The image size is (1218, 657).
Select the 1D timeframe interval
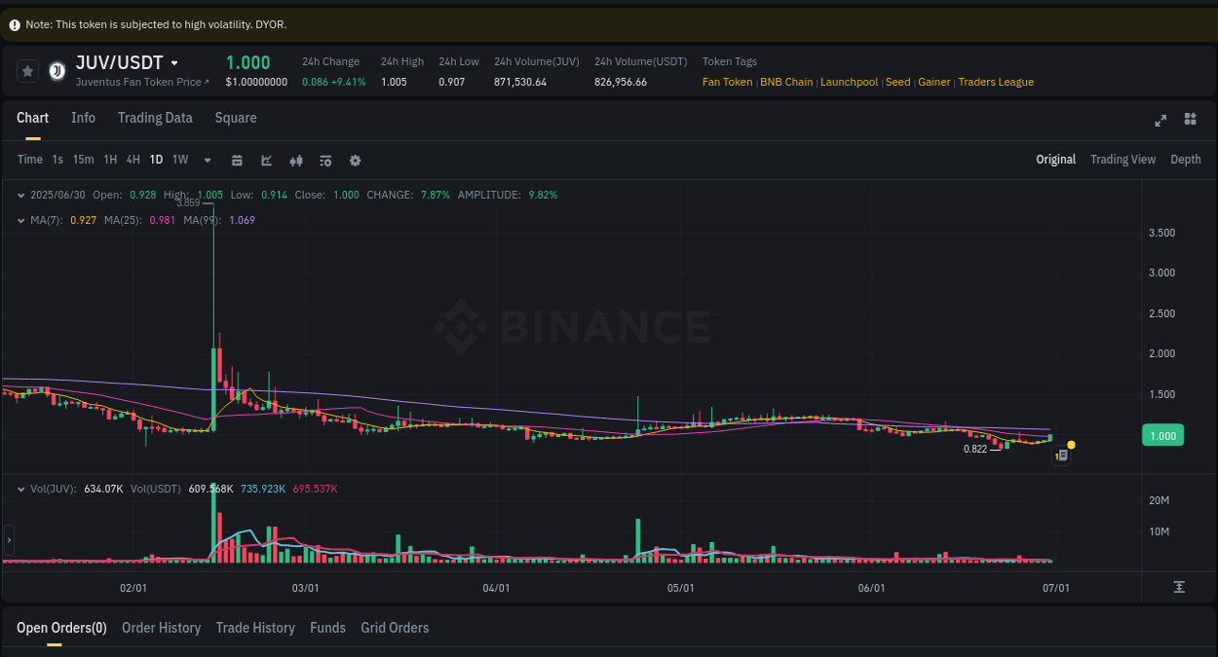pyautogui.click(x=156, y=159)
